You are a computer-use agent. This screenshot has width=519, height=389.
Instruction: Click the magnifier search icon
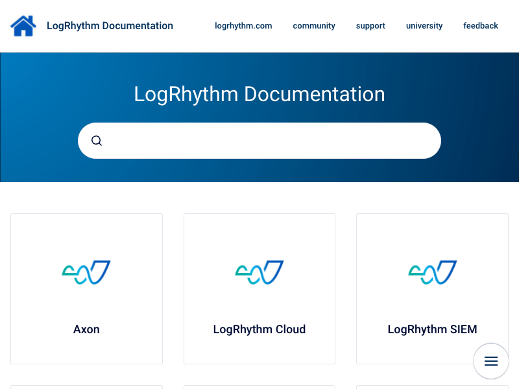click(96, 141)
